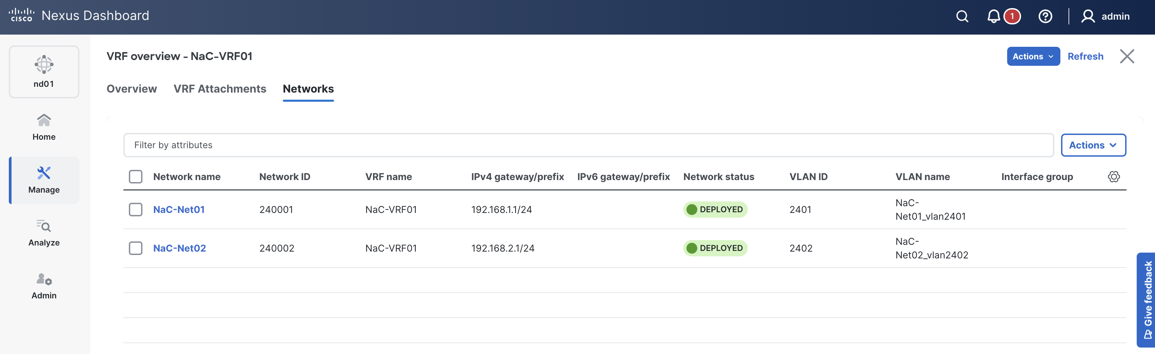The height and width of the screenshot is (354, 1155).
Task: Click the Refresh link
Action: coord(1085,57)
